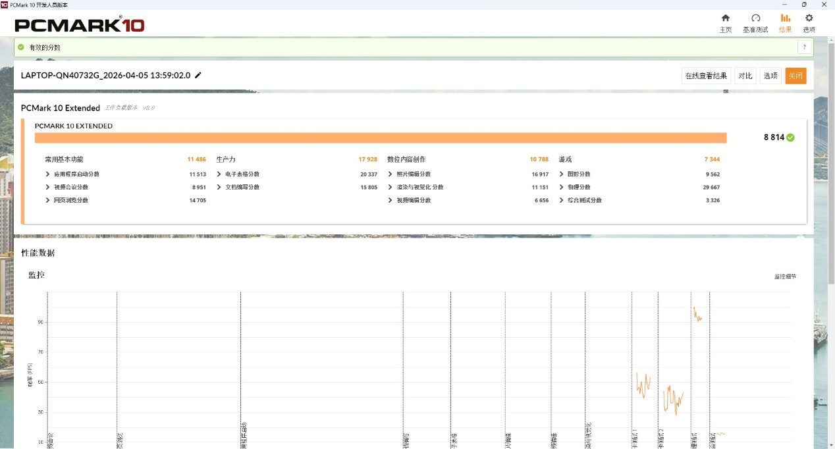Click the home icon

pos(725,18)
